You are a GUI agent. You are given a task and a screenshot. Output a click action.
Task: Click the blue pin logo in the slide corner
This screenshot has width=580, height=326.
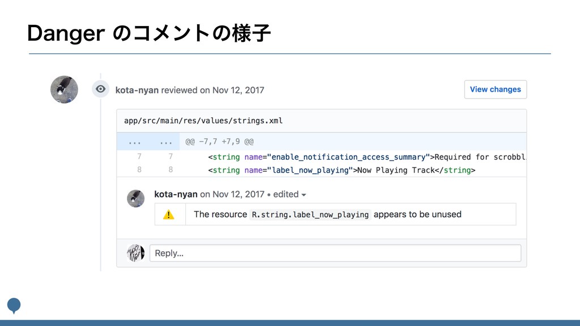point(14,305)
